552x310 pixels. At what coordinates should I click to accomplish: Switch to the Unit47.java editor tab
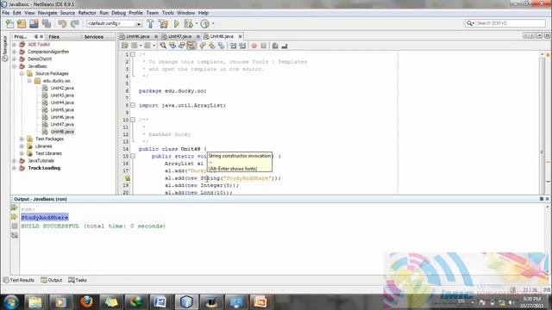(x=179, y=36)
